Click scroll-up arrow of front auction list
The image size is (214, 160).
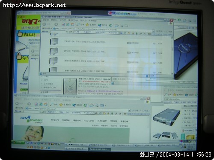[x=172, y=38]
